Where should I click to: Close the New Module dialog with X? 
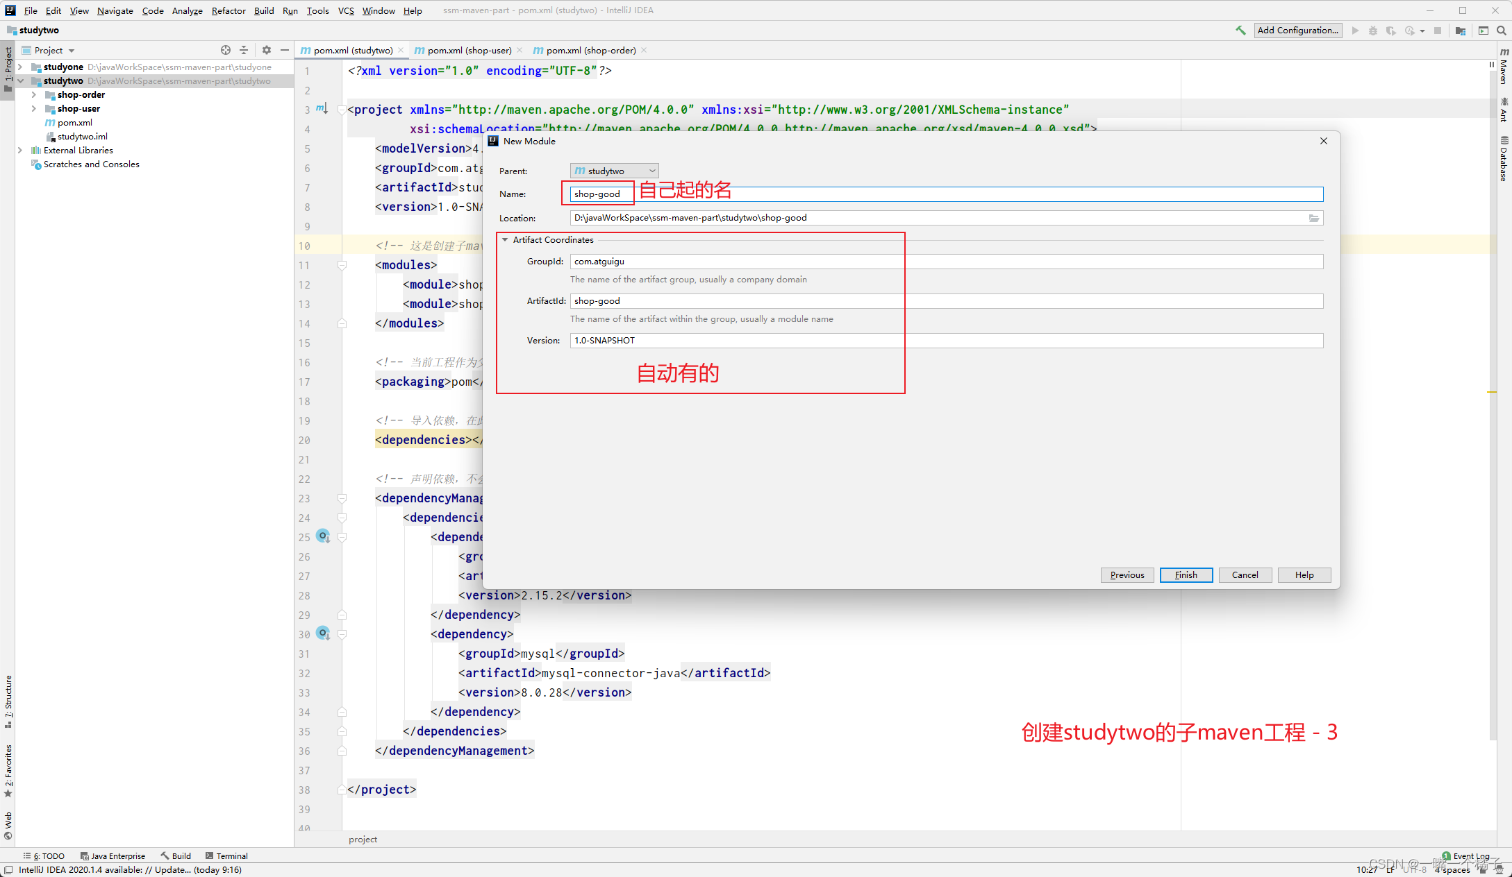(1324, 141)
